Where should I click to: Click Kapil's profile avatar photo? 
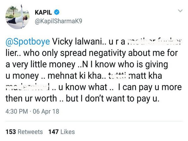(18, 18)
